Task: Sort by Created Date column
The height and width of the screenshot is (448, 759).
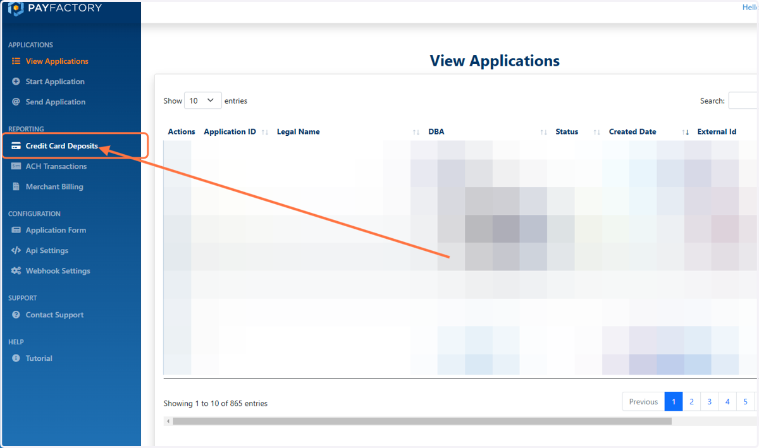Action: [648, 132]
